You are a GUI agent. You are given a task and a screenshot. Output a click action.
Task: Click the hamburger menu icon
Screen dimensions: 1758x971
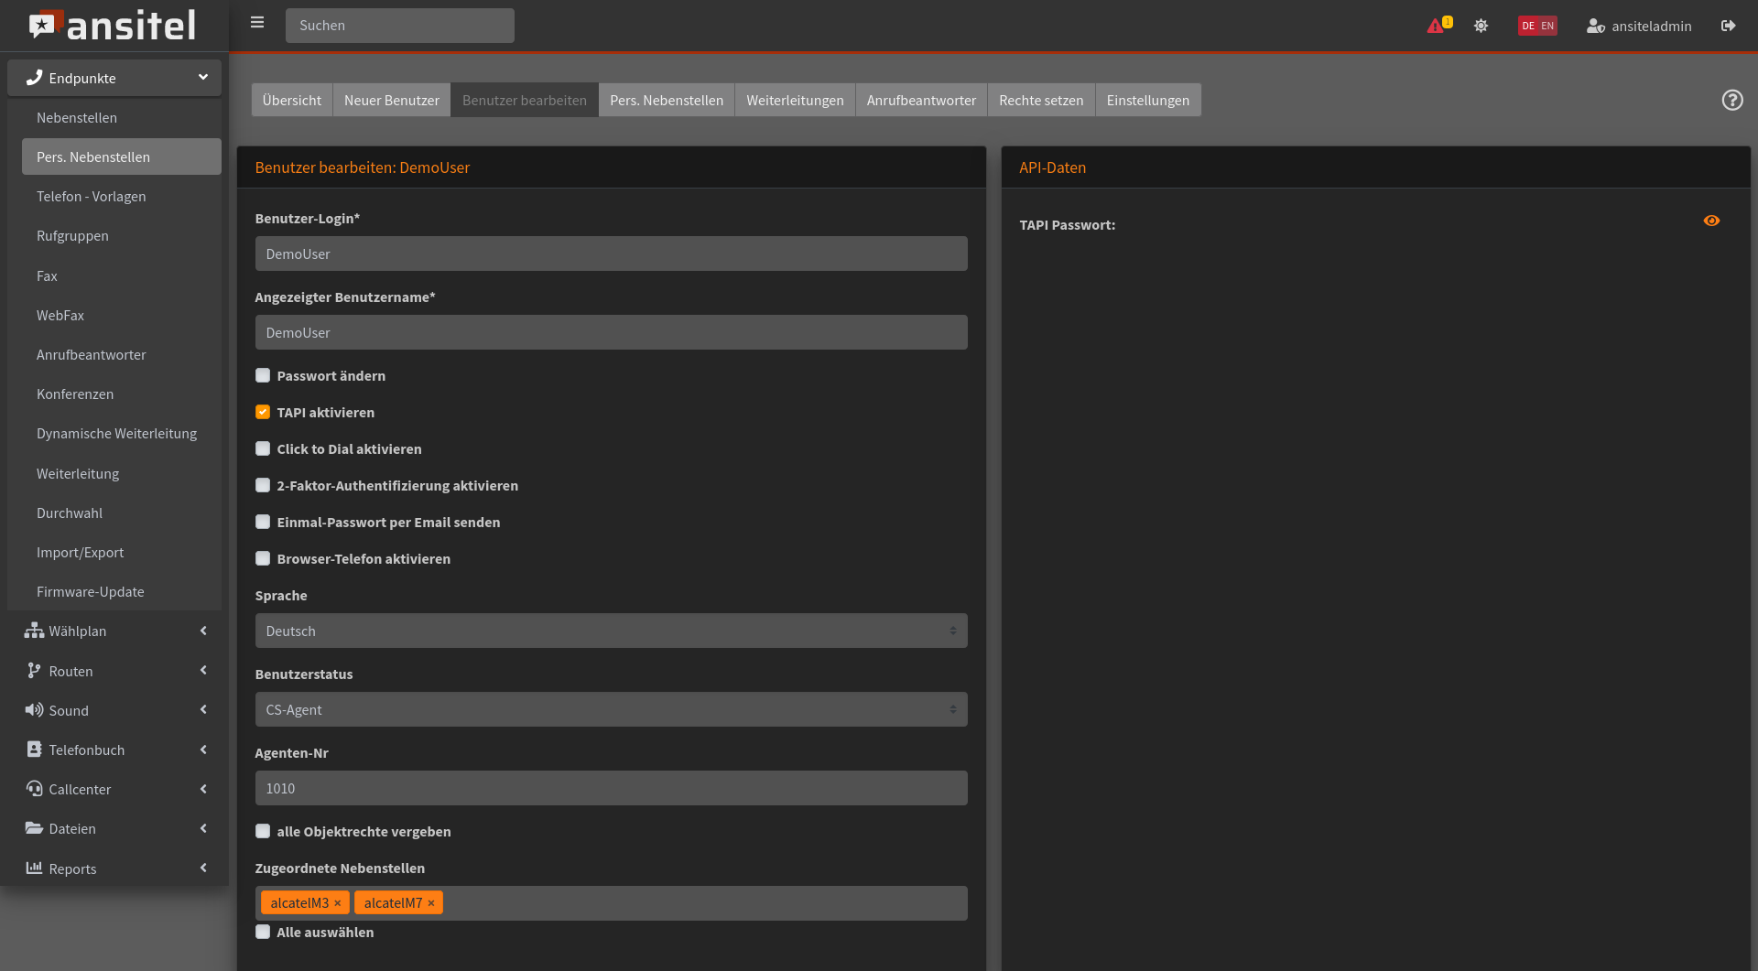pyautogui.click(x=257, y=23)
